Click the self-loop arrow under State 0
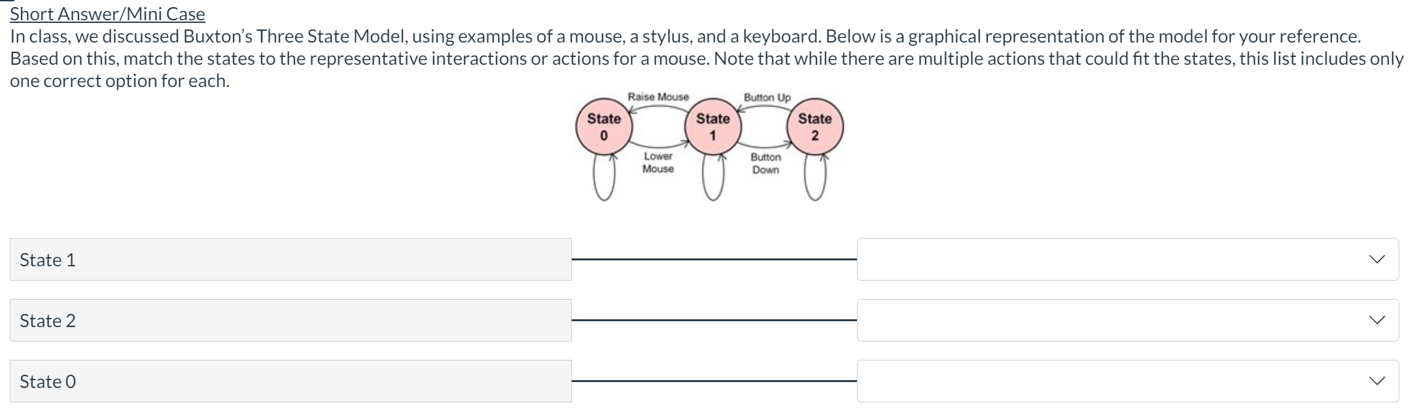Viewport: 1413px width, 420px height. [x=602, y=177]
